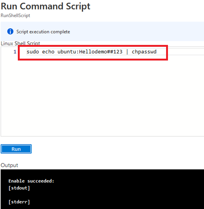Screen dimensions: 204x209
Task: Select line number 1 in script editor
Action: (x=15, y=52)
